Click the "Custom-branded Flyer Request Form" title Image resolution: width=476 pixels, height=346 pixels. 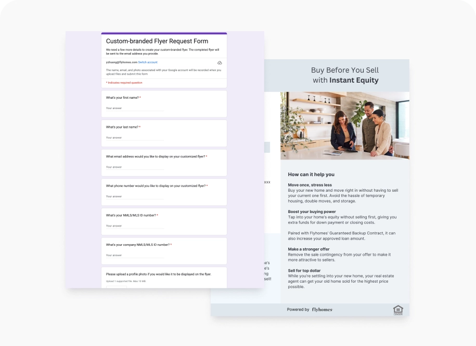pyautogui.click(x=157, y=41)
